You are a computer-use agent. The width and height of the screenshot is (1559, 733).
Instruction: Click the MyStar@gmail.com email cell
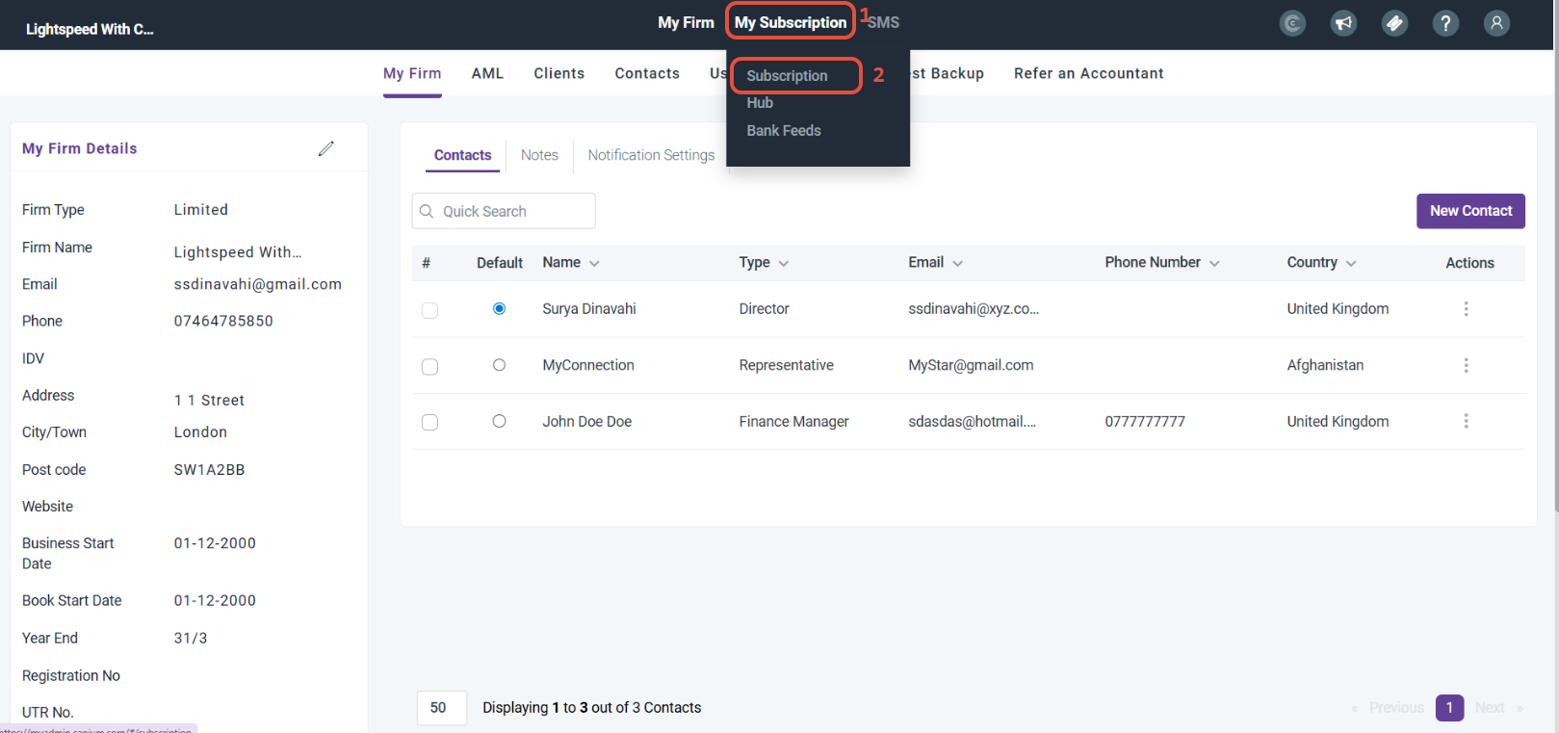pyautogui.click(x=971, y=365)
